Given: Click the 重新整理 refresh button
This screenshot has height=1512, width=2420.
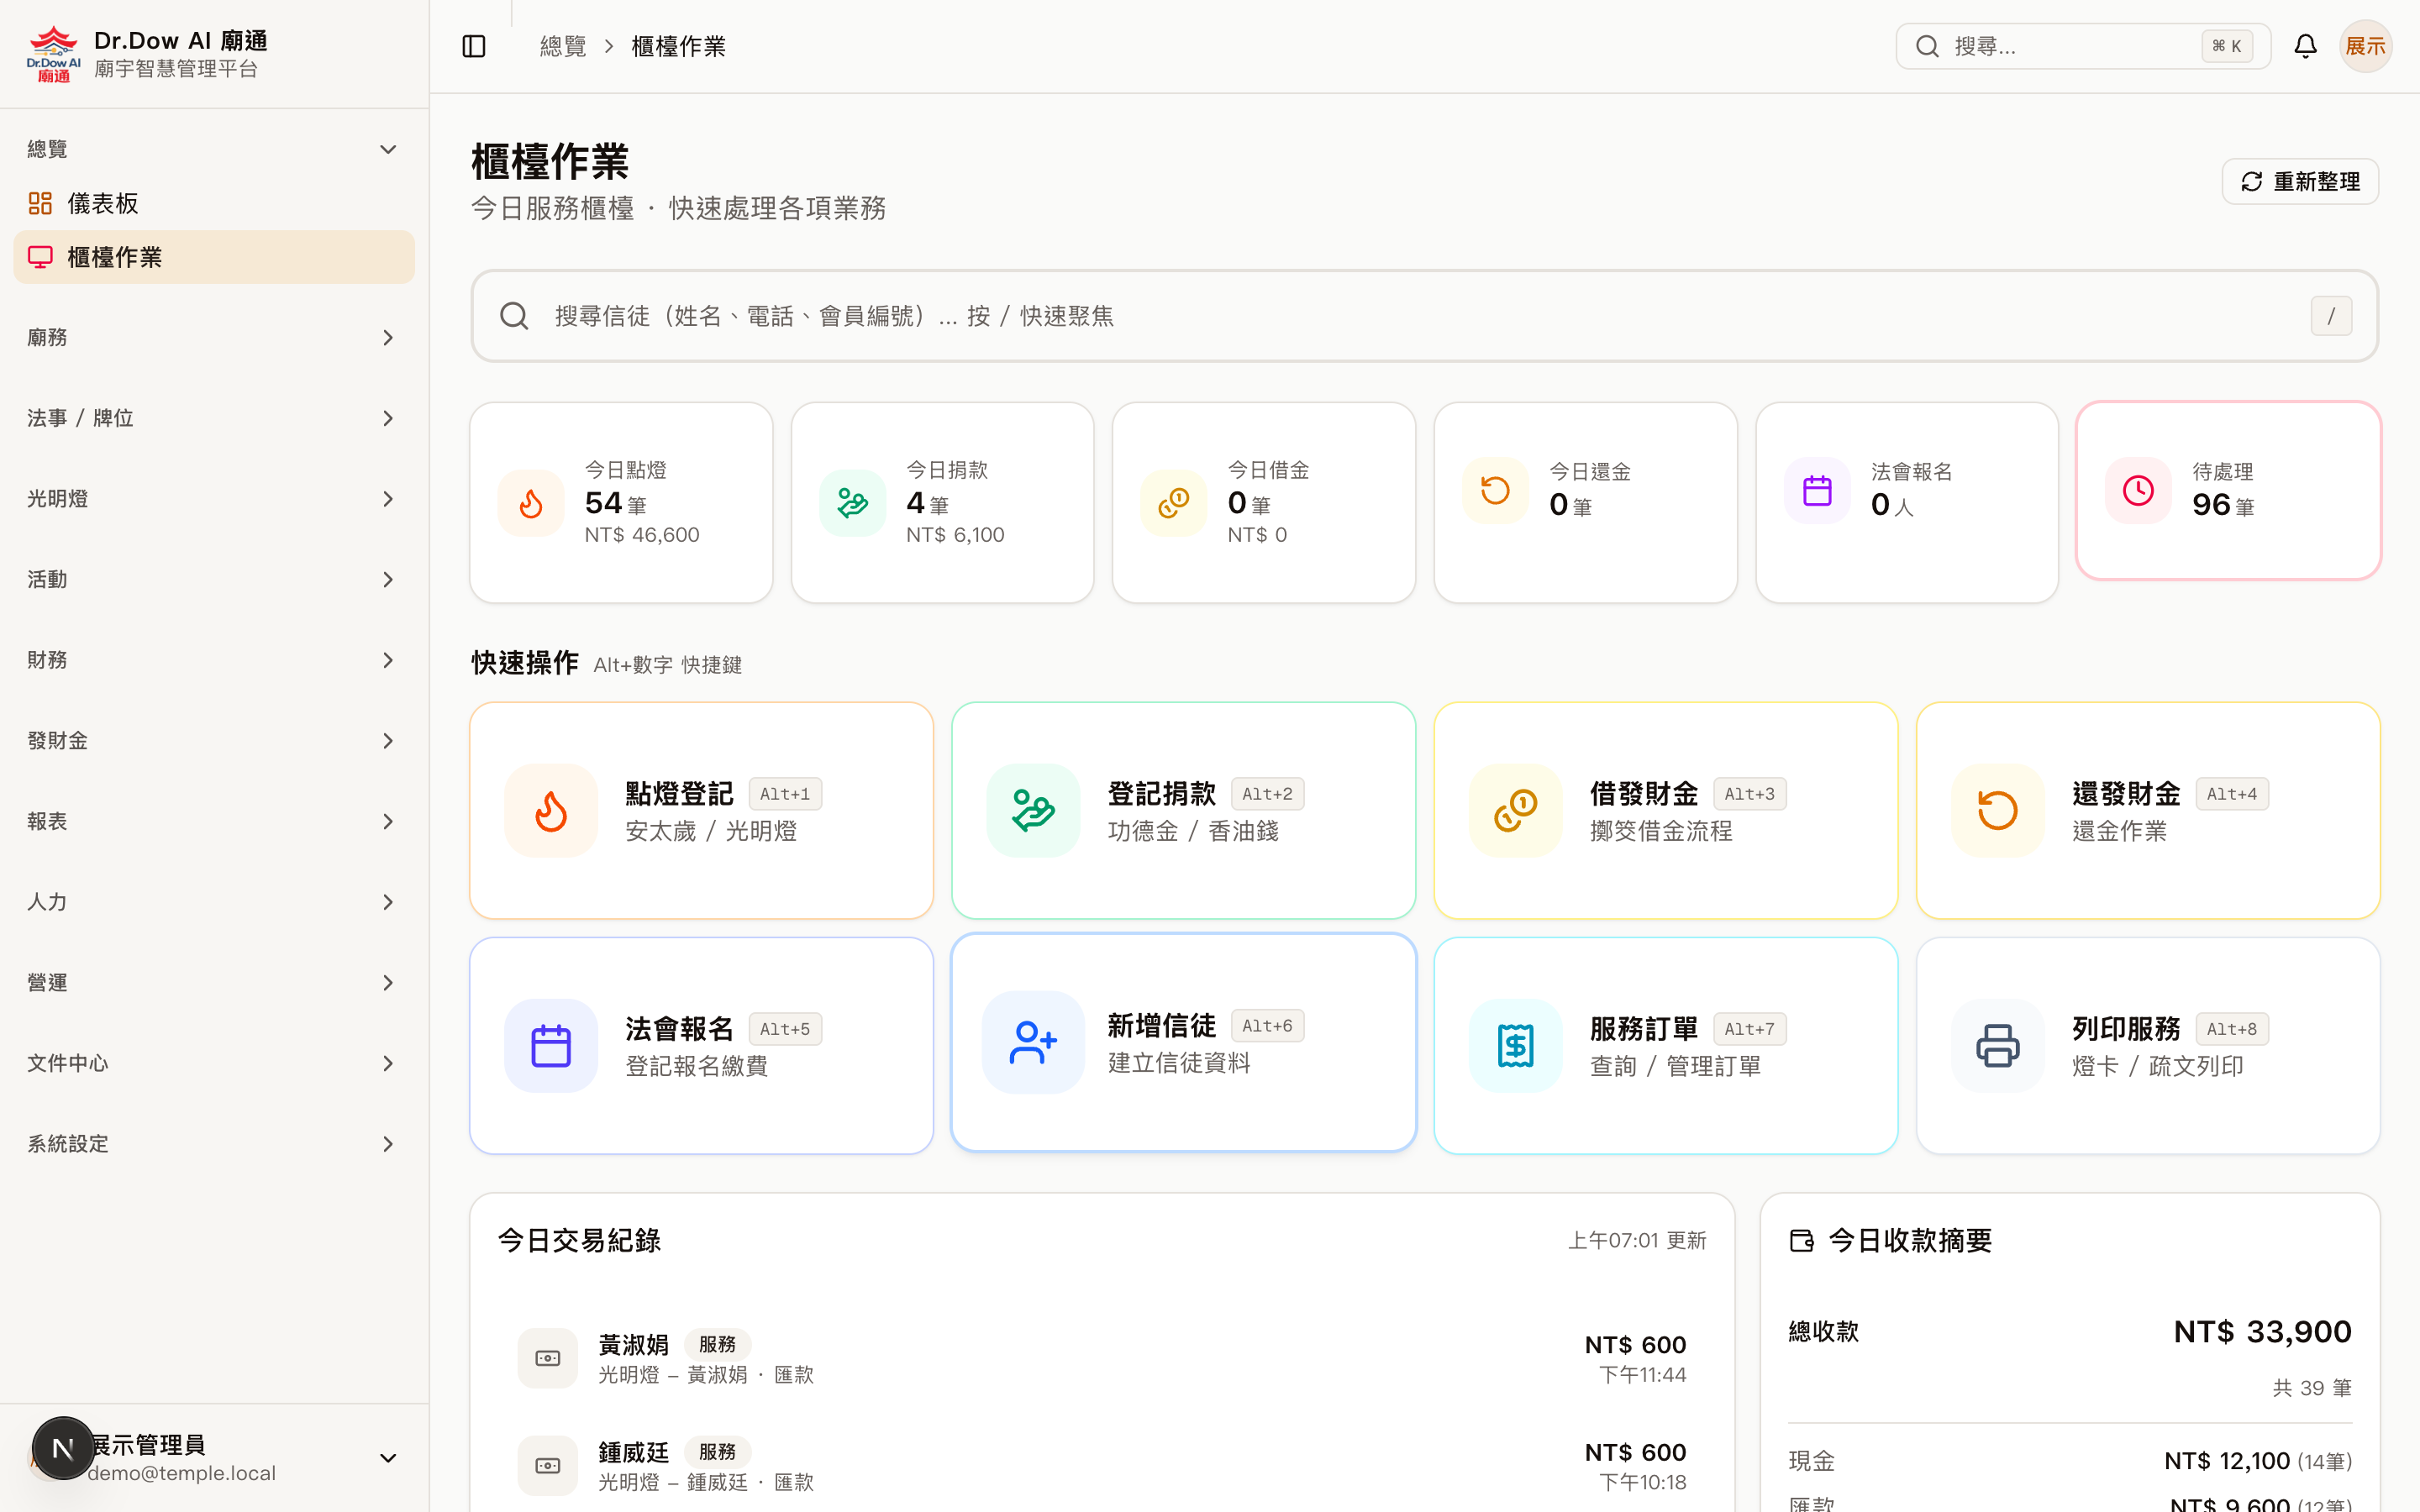Looking at the screenshot, I should [x=2300, y=181].
